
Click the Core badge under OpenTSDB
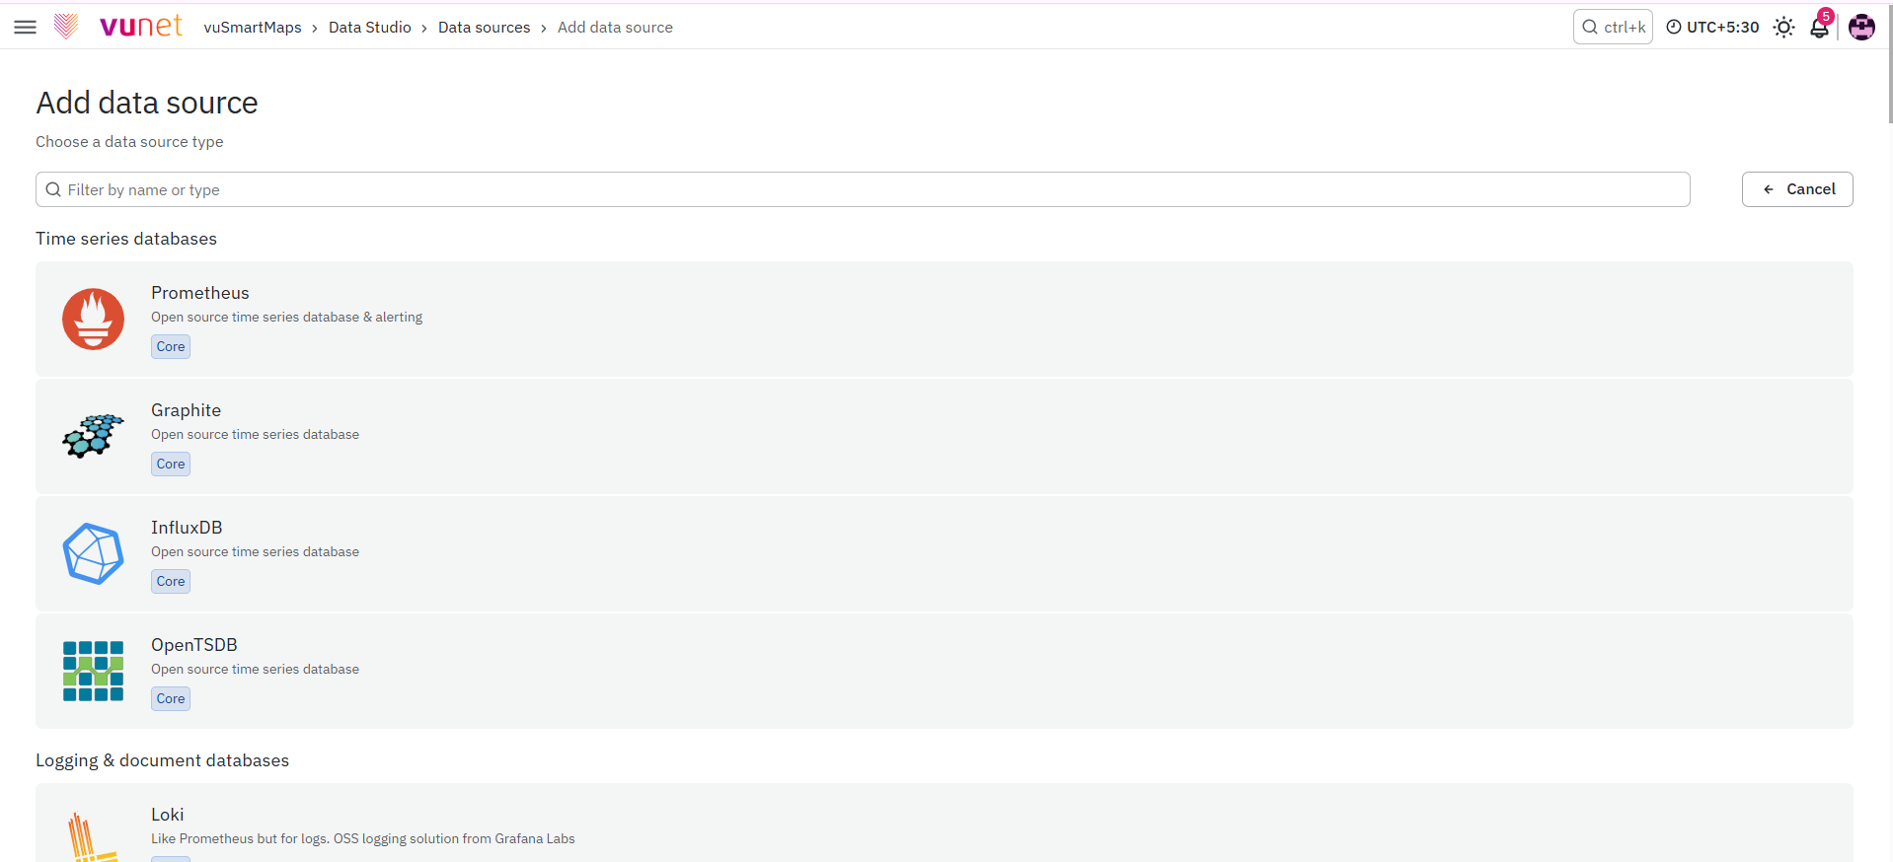coord(171,698)
